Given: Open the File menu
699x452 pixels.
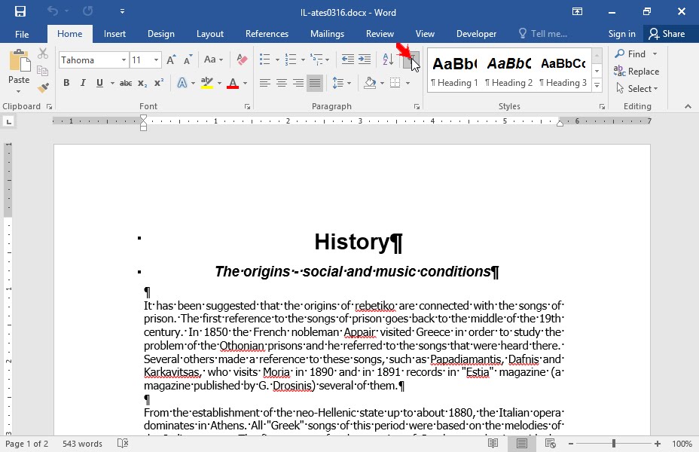Looking at the screenshot, I should click(22, 34).
